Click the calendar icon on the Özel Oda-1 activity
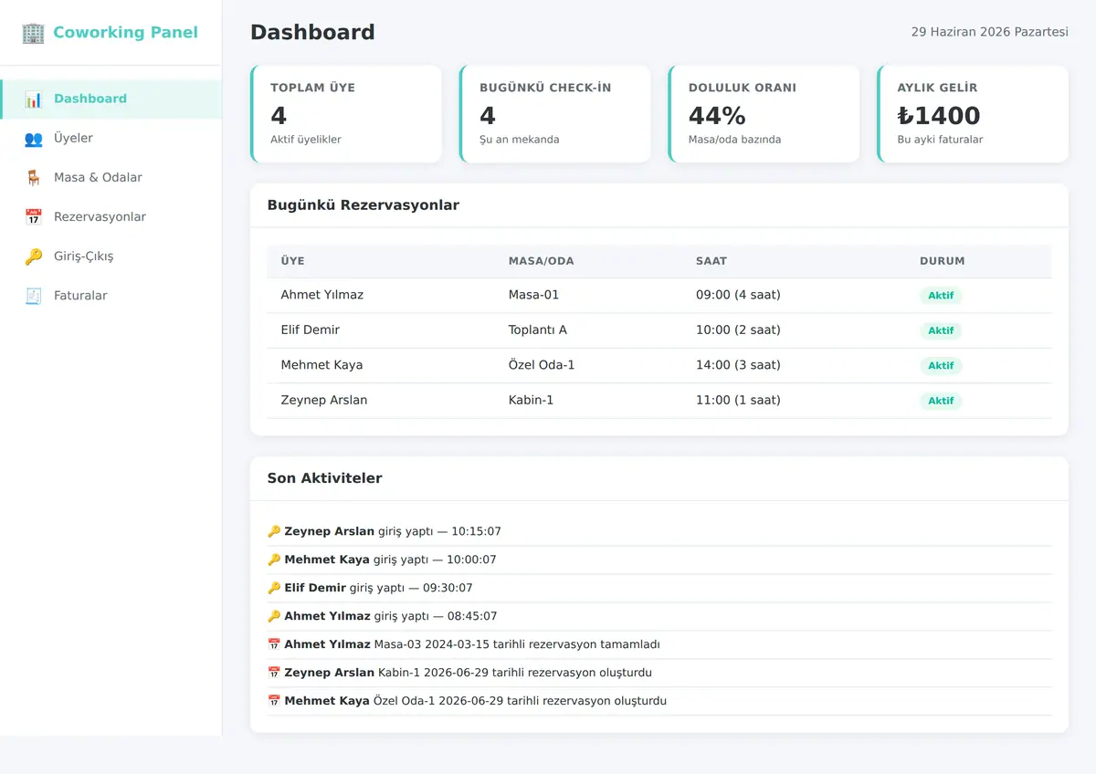The height and width of the screenshot is (774, 1096). 274,701
